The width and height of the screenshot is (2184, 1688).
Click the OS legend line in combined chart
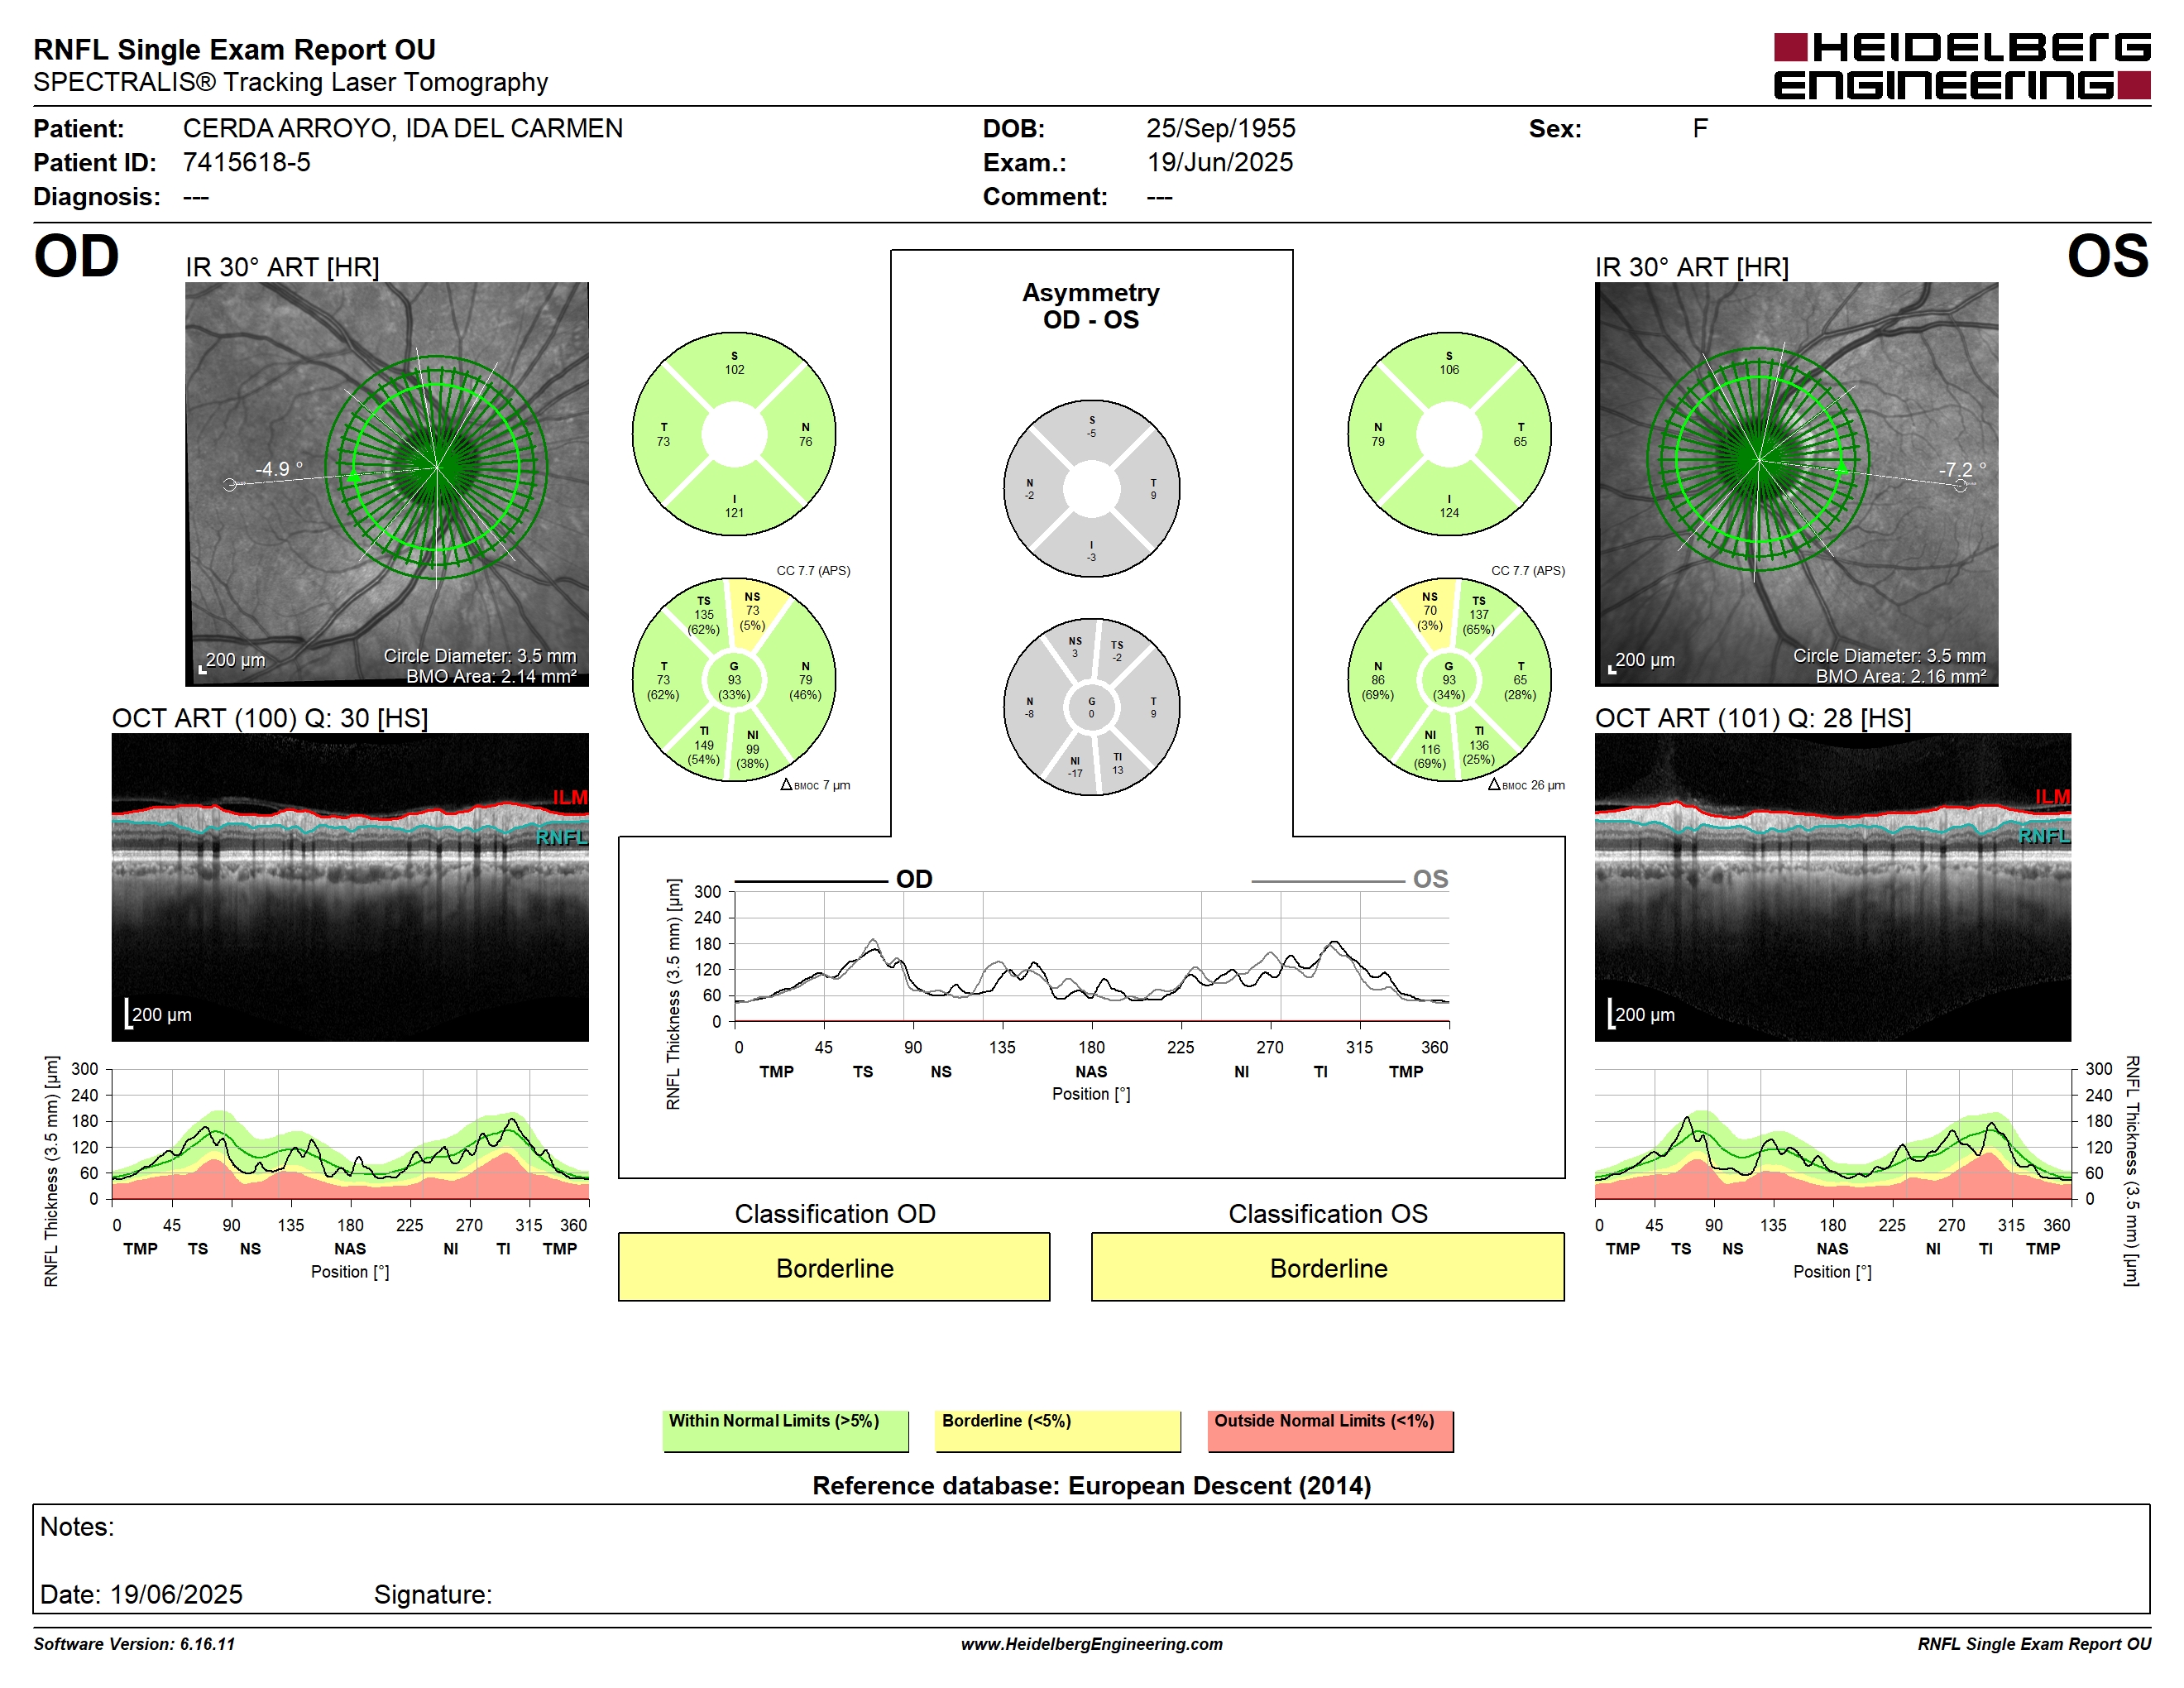1328,882
